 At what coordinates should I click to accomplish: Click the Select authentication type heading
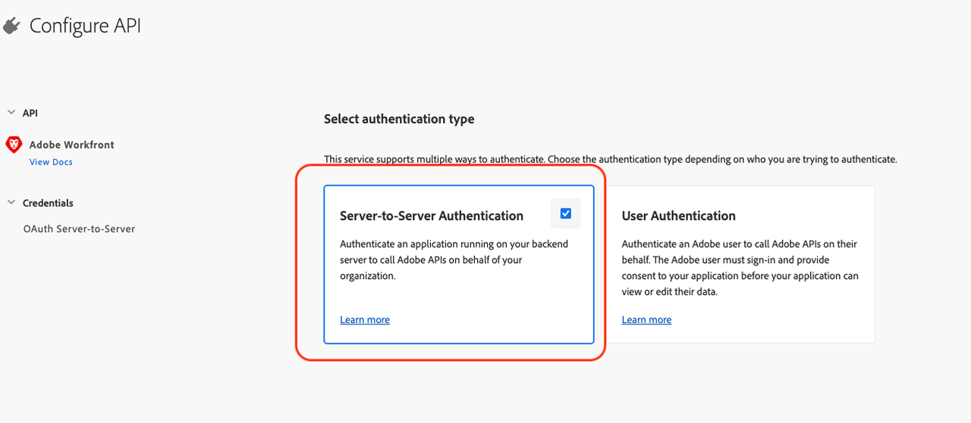click(x=399, y=119)
